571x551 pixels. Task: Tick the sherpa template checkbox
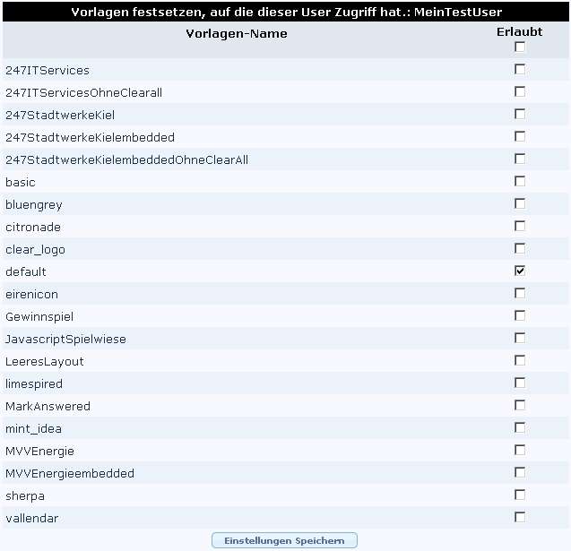coord(520,495)
